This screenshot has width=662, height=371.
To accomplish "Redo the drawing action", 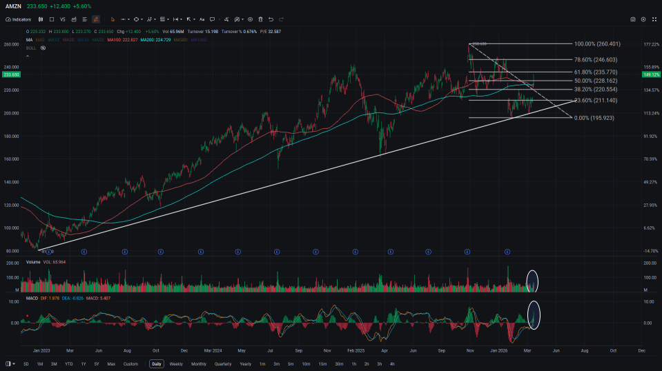I will [281, 19].
